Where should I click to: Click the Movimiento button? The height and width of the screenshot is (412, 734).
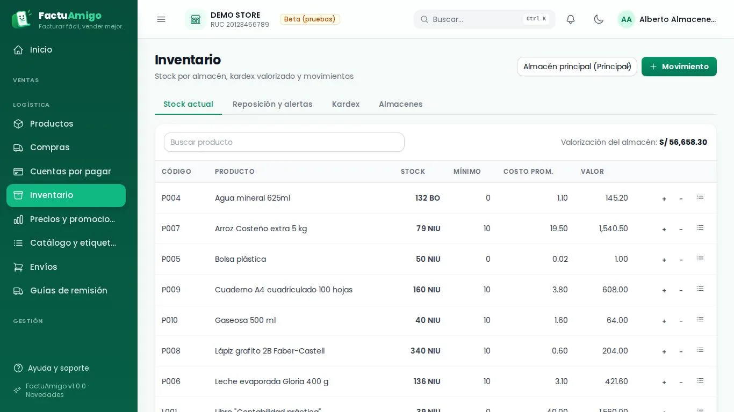679,67
